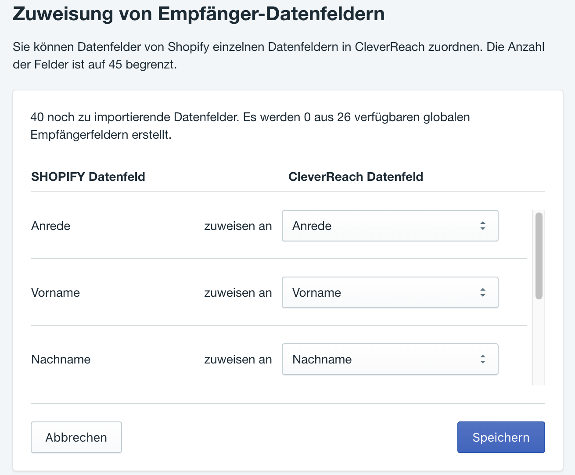Click the up-down arrows in the Nachname select
Screen dimensions: 575x475
[482, 359]
